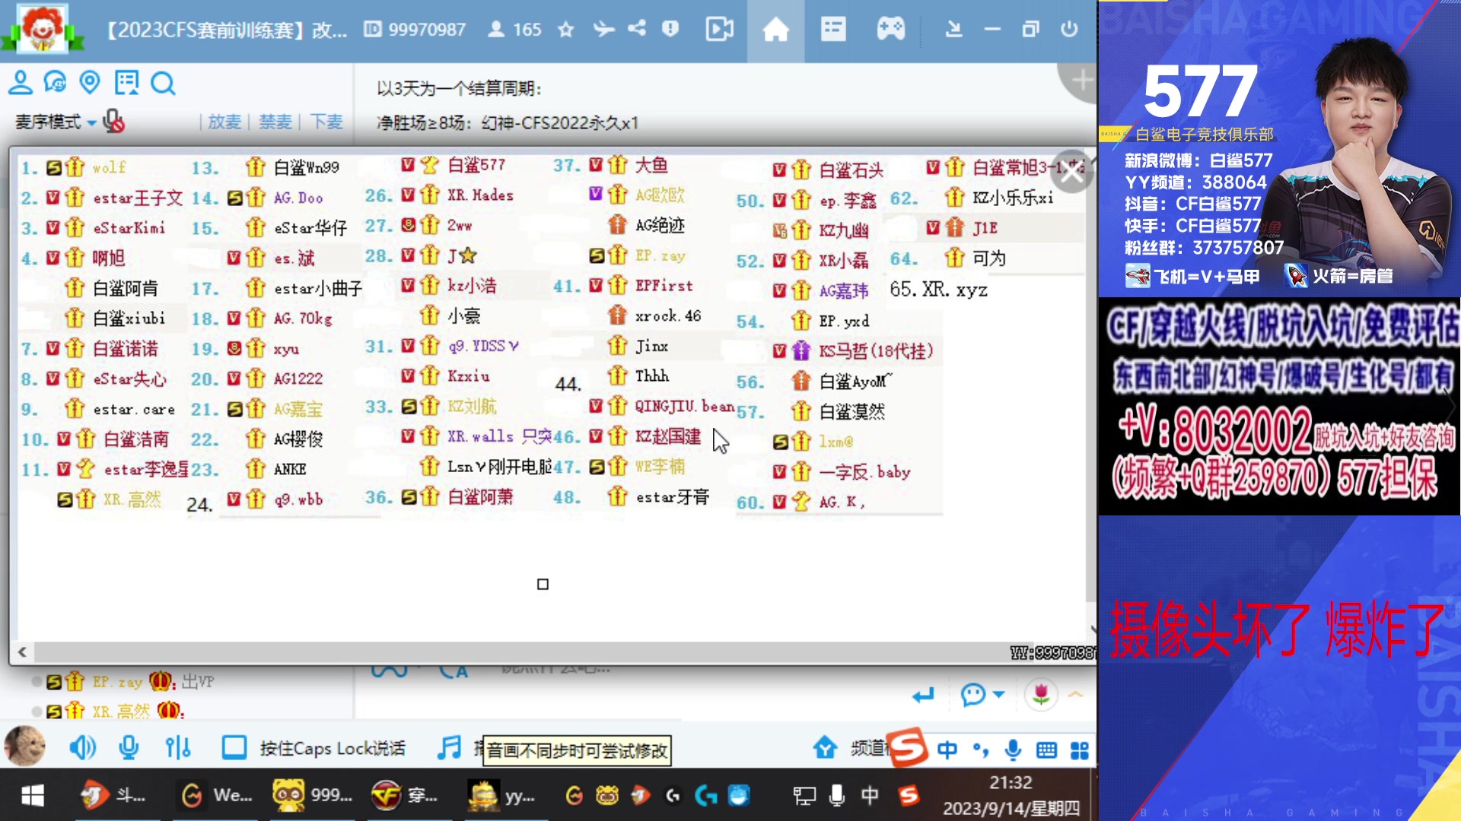Click the left arrow of the horizontal scrollbar

click(22, 651)
